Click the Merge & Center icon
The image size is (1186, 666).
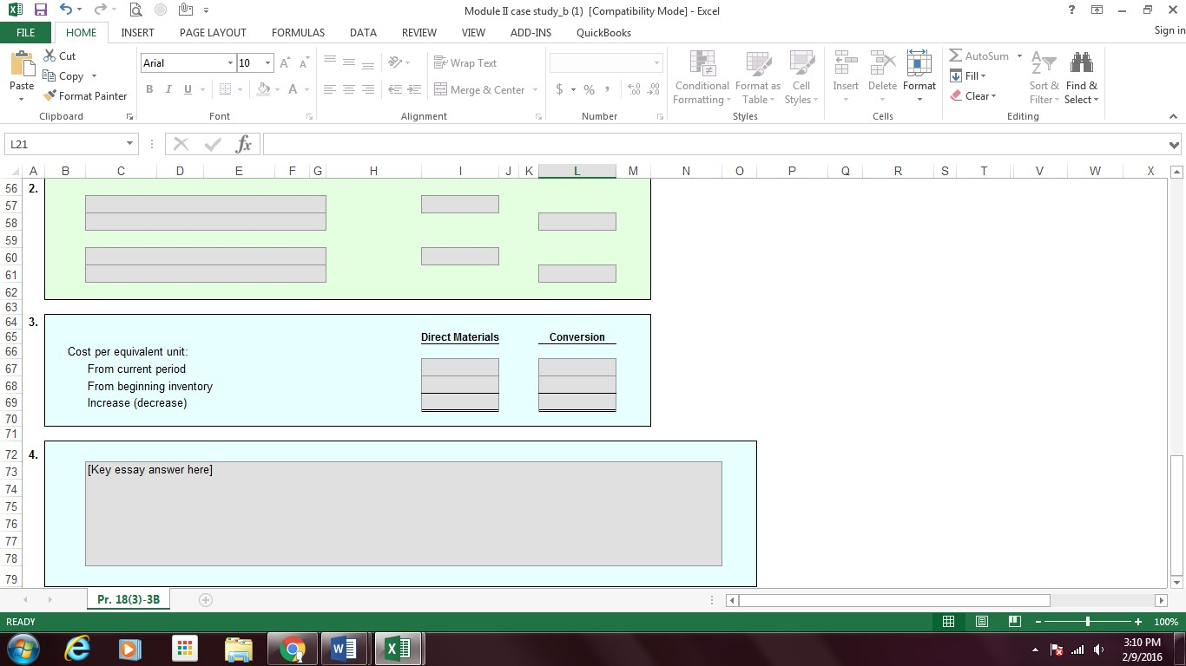point(441,89)
